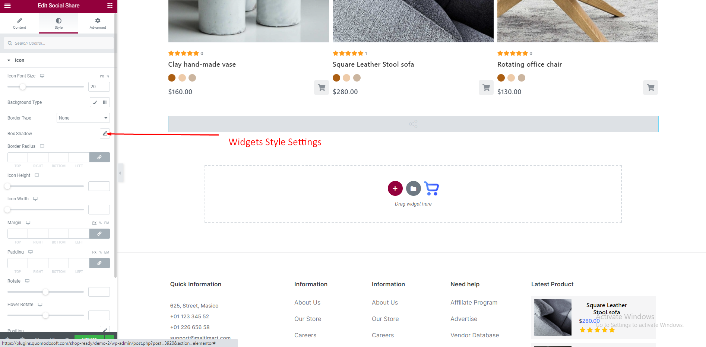706x347 pixels.
Task: Switch to the Advanced tab
Action: 98,23
